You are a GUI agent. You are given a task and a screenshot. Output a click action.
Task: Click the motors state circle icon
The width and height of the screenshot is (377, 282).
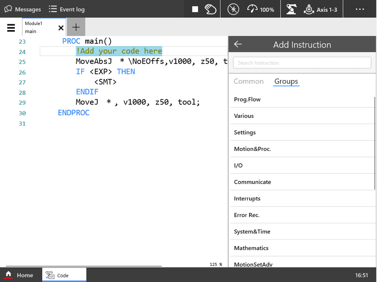(x=233, y=9)
